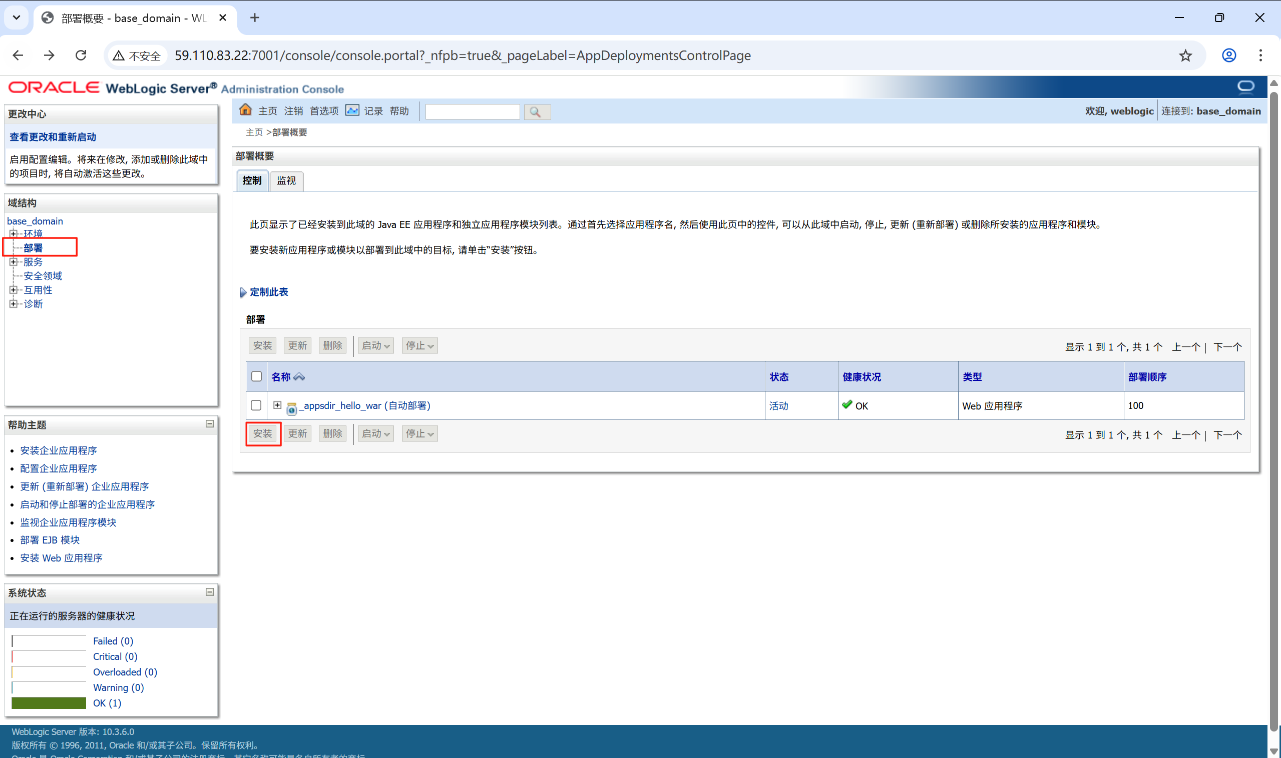Click the page vertical scrollbar

coord(1274,411)
